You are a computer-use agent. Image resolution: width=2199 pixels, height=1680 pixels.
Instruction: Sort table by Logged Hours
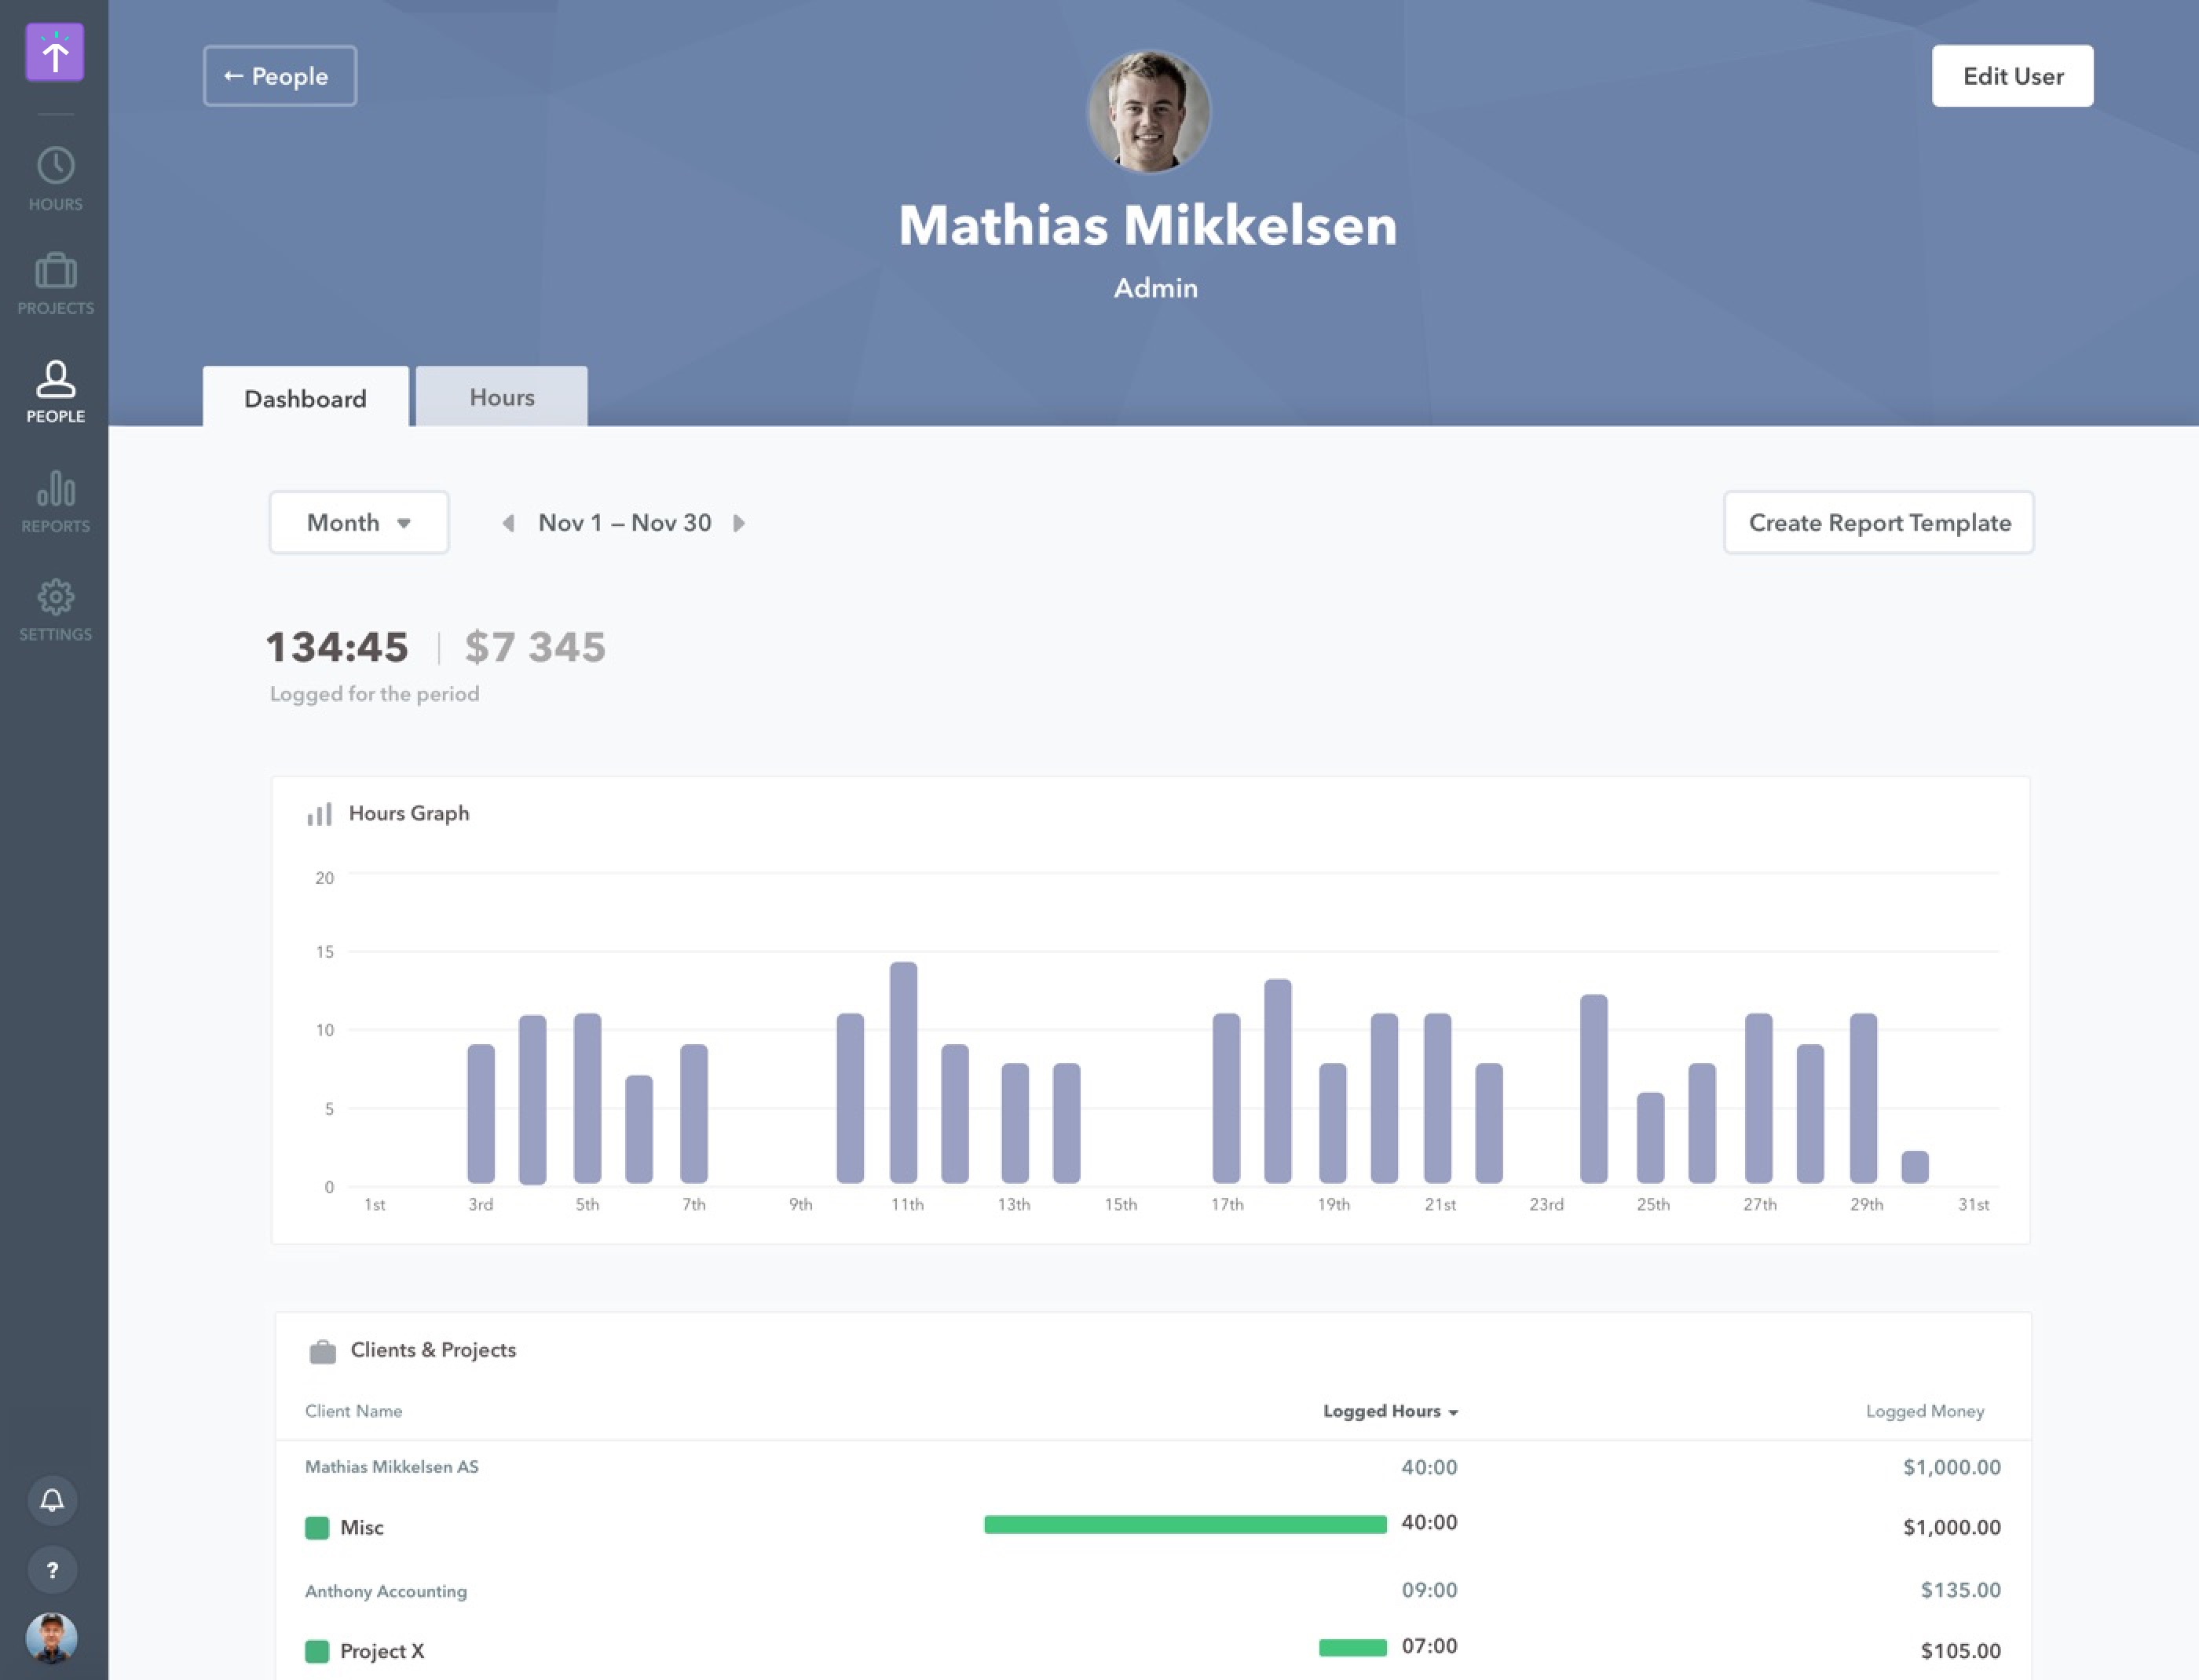click(1389, 1411)
